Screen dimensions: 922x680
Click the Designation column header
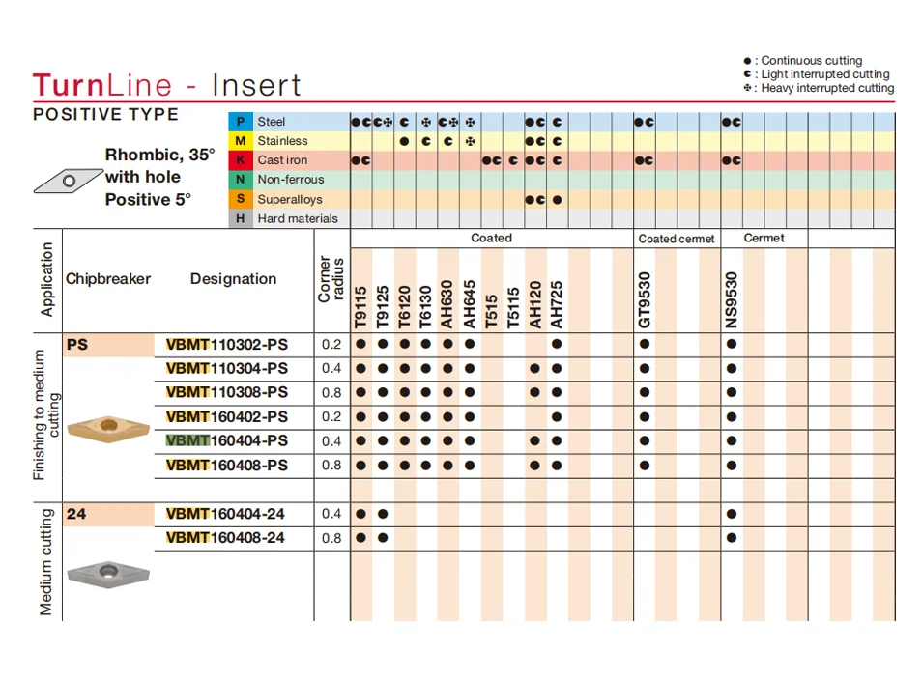click(x=234, y=278)
